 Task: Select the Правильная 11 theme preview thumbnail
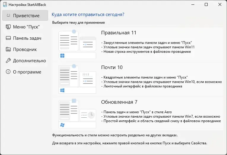click(77, 44)
